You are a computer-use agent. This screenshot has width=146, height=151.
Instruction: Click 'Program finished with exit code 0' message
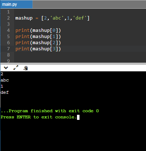(x=50, y=111)
